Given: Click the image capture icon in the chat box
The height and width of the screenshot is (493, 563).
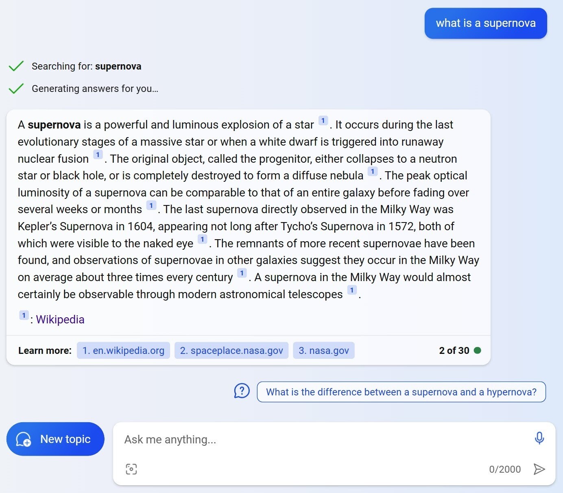Looking at the screenshot, I should tap(131, 469).
